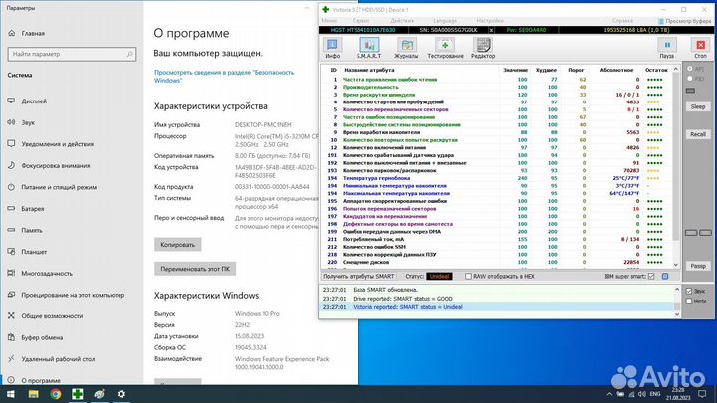717x403 pixels.
Task: Open the Журналы toolbar icon
Action: pyautogui.click(x=406, y=48)
